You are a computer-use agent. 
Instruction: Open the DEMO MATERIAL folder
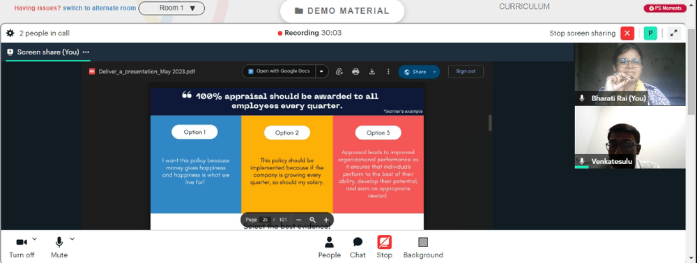342,10
